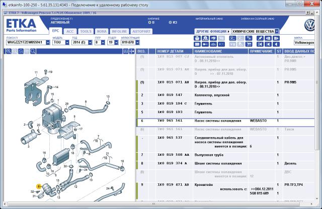Click the VIN input field WVGZZZ1TZEW055941
The width and height of the screenshot is (322, 209).
click(26, 43)
